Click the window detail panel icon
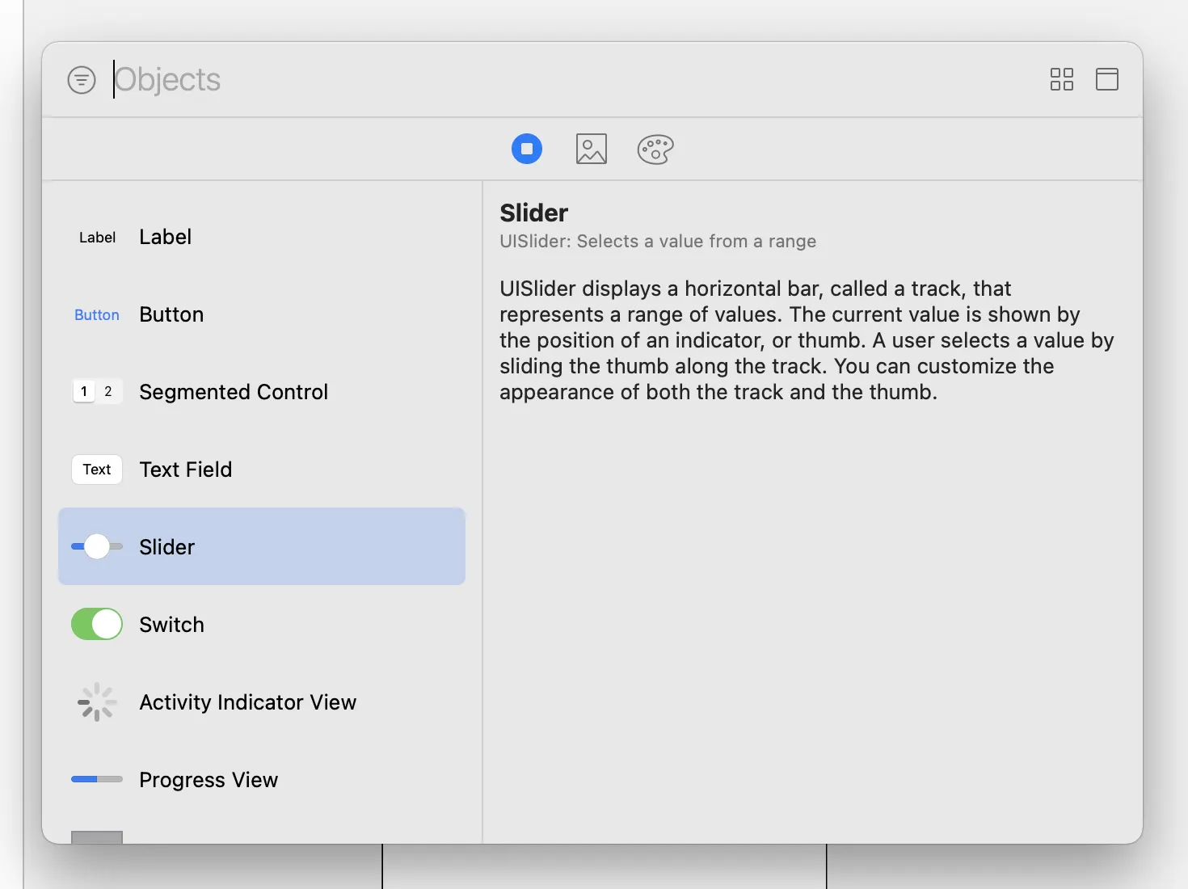Screen dimensions: 1188x889 (x=1106, y=79)
